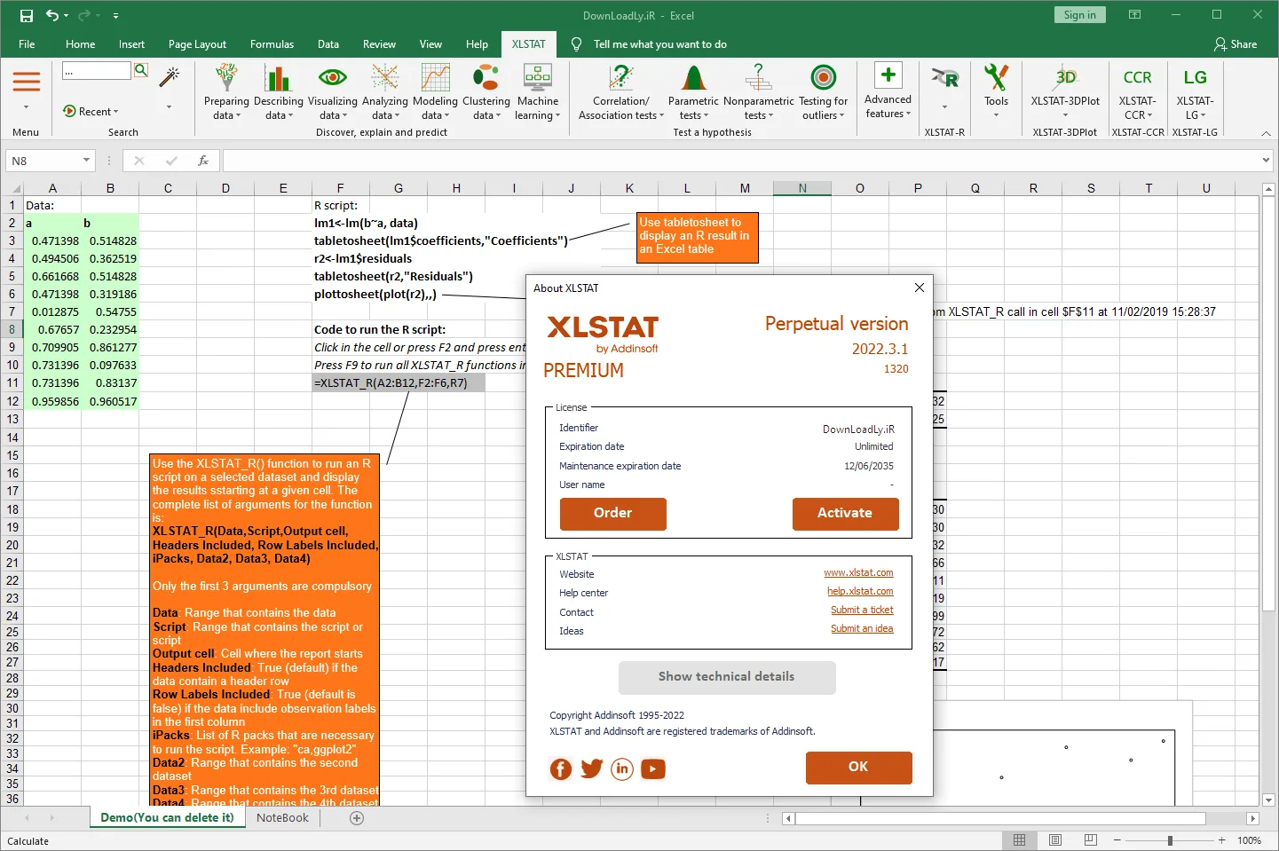Switch to the Formulas tab
1279x851 pixels.
point(272,44)
